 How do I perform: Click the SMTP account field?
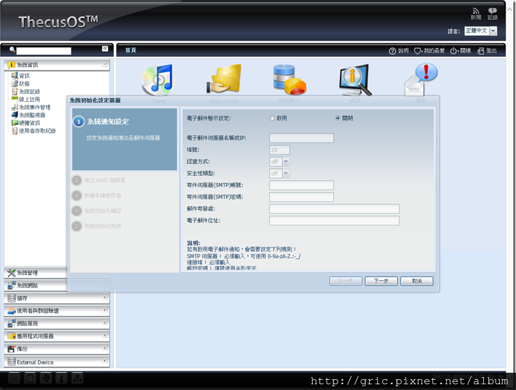tap(302, 185)
